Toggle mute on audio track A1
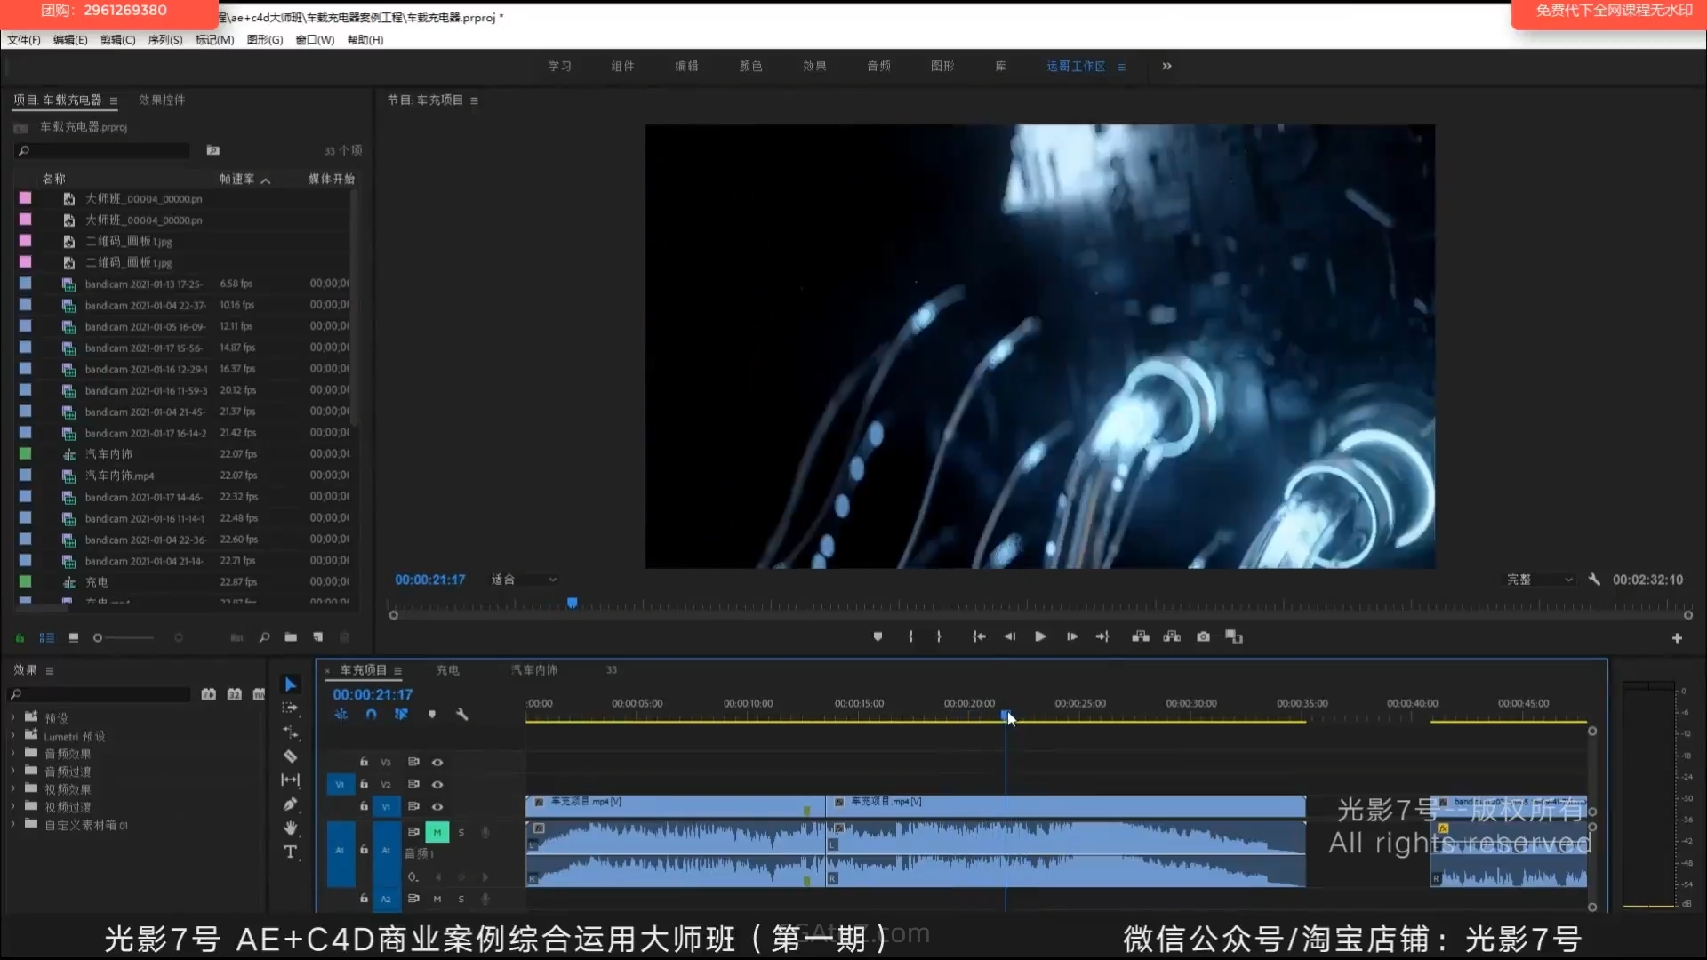 pyautogui.click(x=437, y=832)
